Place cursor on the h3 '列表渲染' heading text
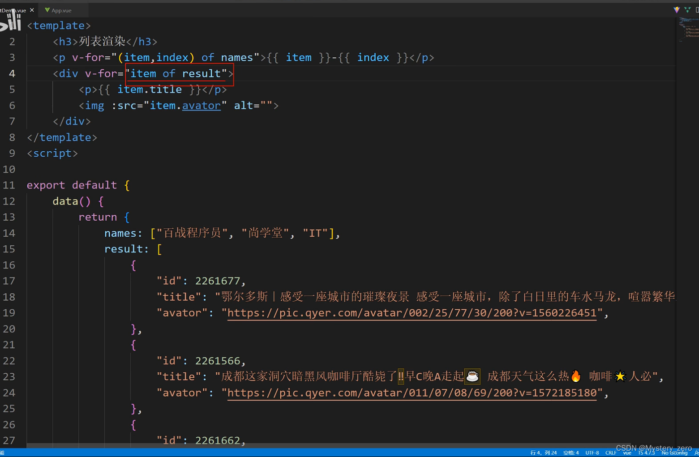The image size is (699, 457). click(x=102, y=42)
